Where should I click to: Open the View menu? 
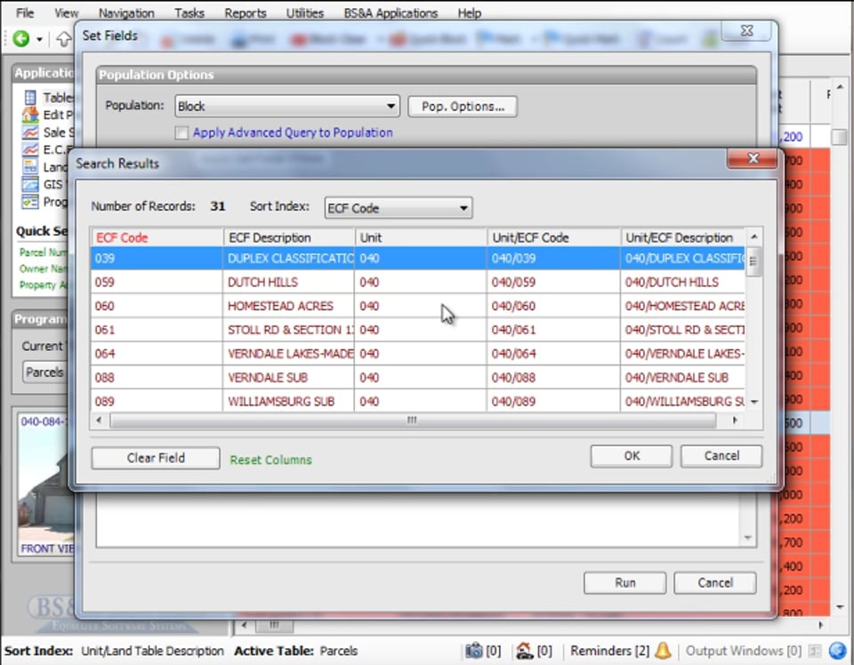click(67, 13)
